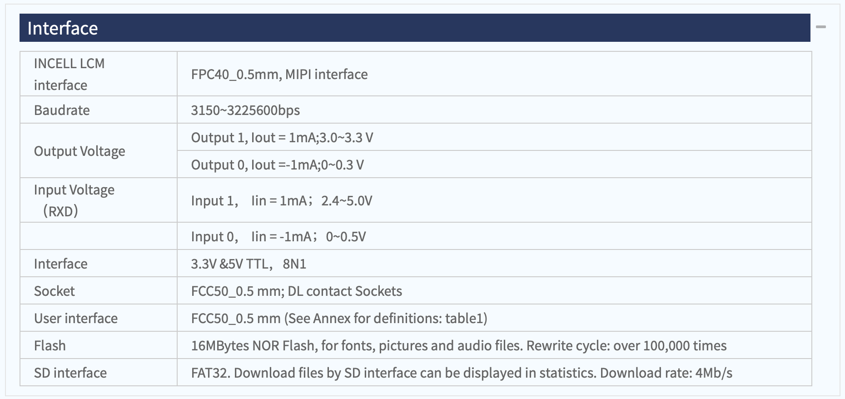The image size is (845, 399).
Task: Collapse the Interface section using minus icon
Action: pyautogui.click(x=820, y=27)
